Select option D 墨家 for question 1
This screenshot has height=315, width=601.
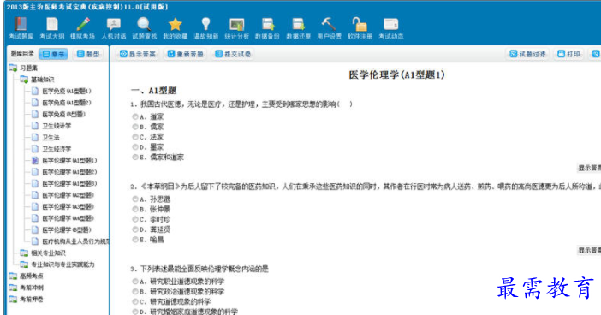[x=135, y=146]
